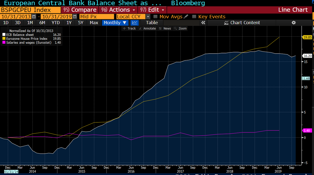This screenshot has height=175, width=314.
Task: Open calendar picker beside start date 10/31/2013
Action: coord(34,16)
